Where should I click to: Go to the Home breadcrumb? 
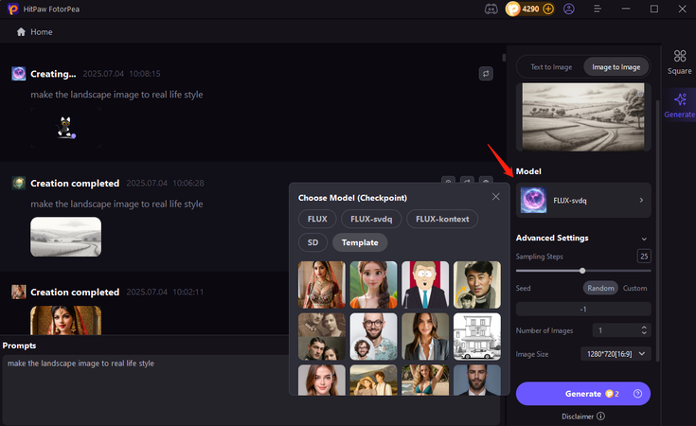coord(42,32)
